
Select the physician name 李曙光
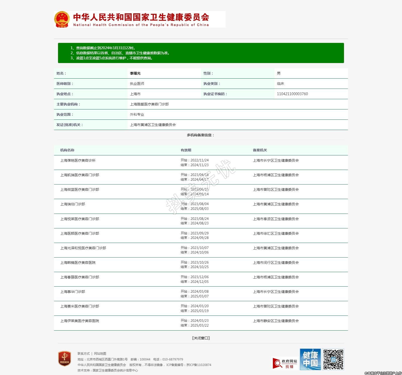135,73
